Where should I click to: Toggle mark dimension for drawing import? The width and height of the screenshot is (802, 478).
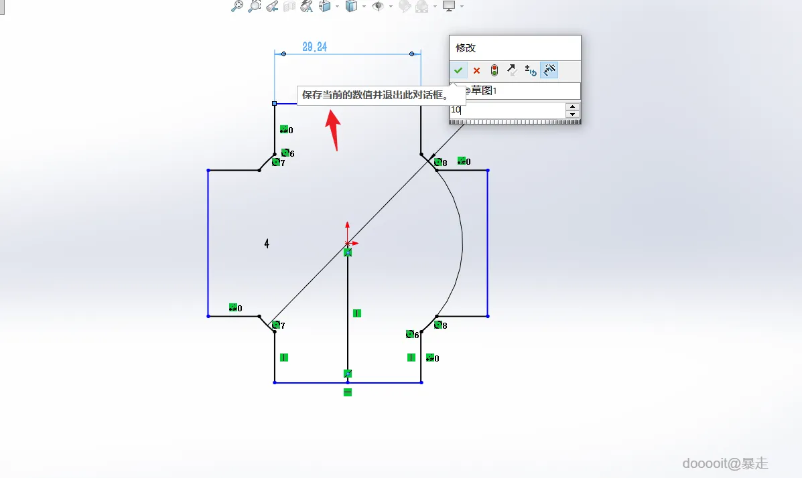click(x=549, y=70)
